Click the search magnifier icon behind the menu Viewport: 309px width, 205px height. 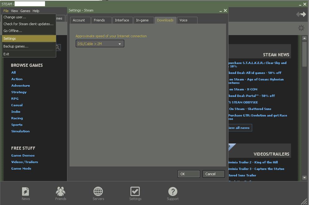pyautogui.click(x=58, y=48)
